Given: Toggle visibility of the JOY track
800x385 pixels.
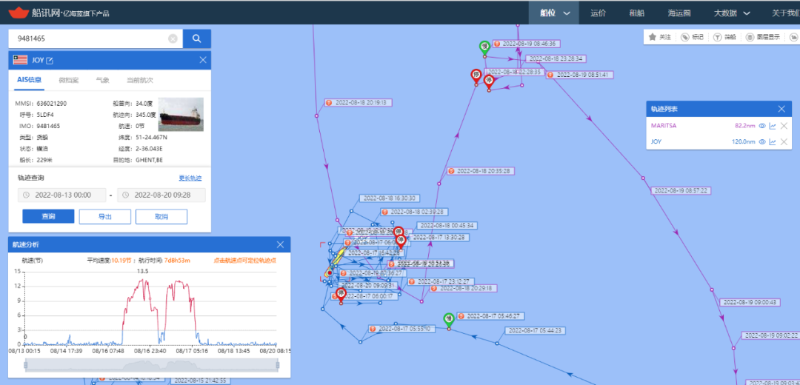Looking at the screenshot, I should tap(761, 141).
